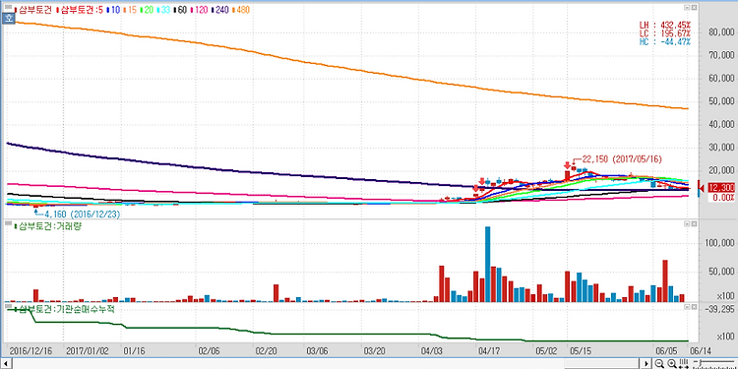738x369 pixels.
Task: Click the LC : 195.67% statistic
Action: [664, 33]
